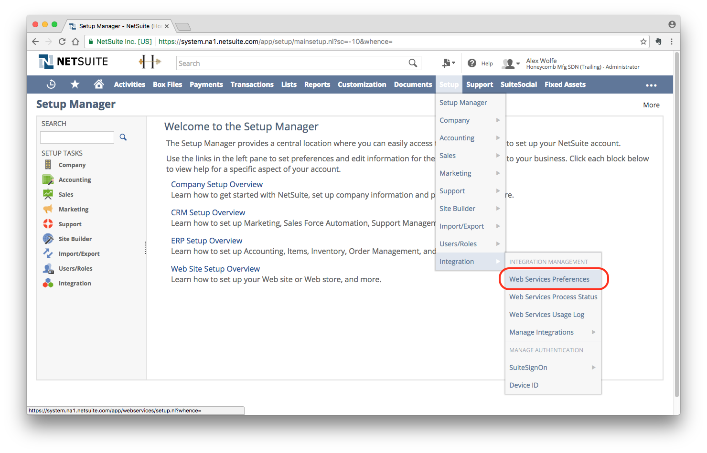Expand the SuiteSignOn submenu
707x453 pixels.
(x=553, y=368)
